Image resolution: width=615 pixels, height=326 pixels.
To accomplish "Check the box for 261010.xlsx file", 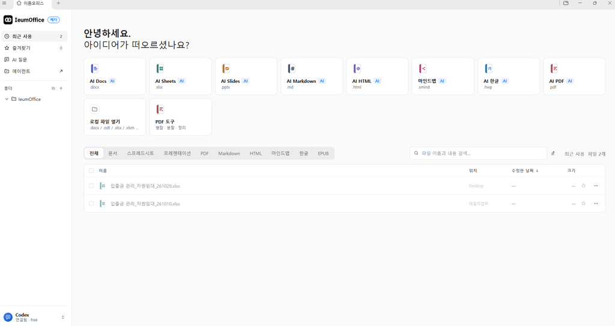I will 91,204.
